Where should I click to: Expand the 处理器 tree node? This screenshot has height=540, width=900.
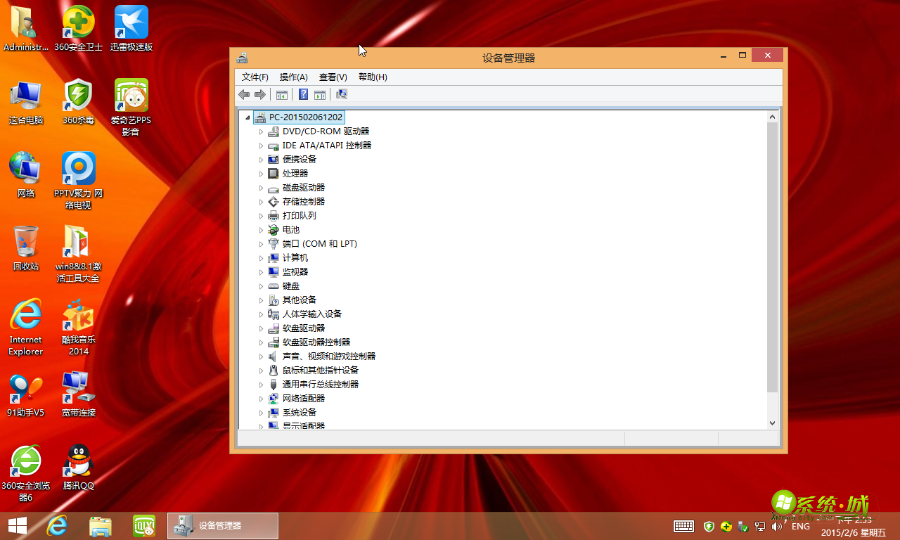click(261, 173)
